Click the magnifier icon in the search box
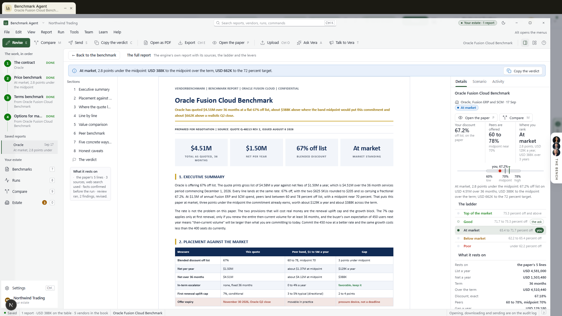The height and width of the screenshot is (316, 562). (x=218, y=23)
